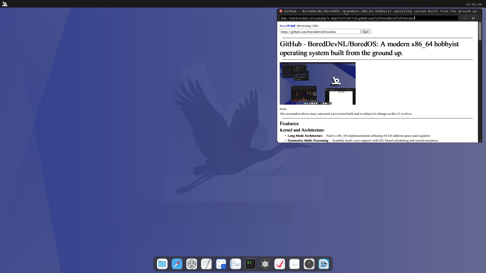The image size is (486, 273).
Task: Click the browser window resize grip
Action: [x=480, y=141]
